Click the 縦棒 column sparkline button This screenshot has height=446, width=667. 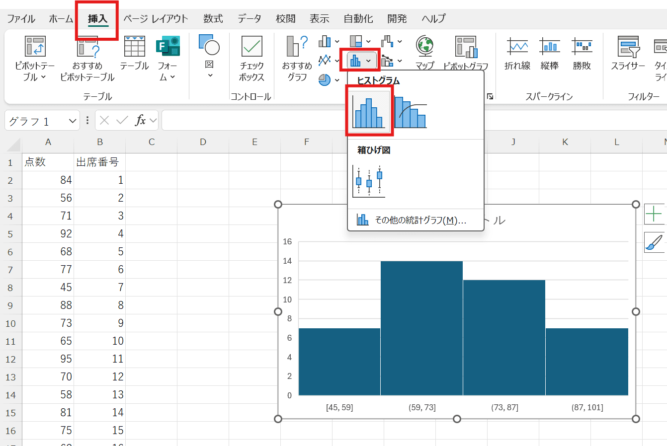click(x=549, y=52)
